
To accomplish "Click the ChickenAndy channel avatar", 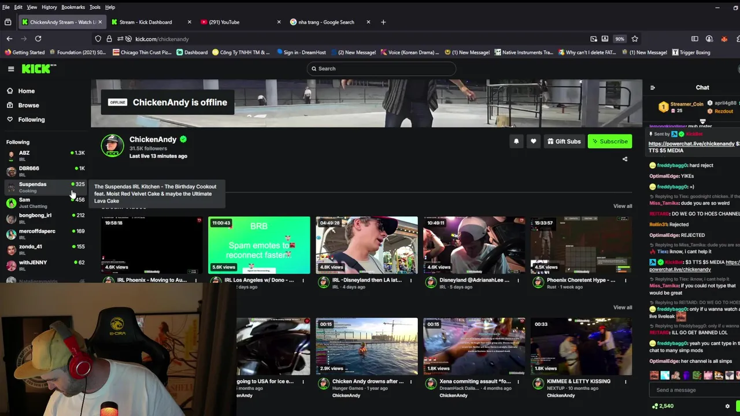I will click(x=112, y=146).
